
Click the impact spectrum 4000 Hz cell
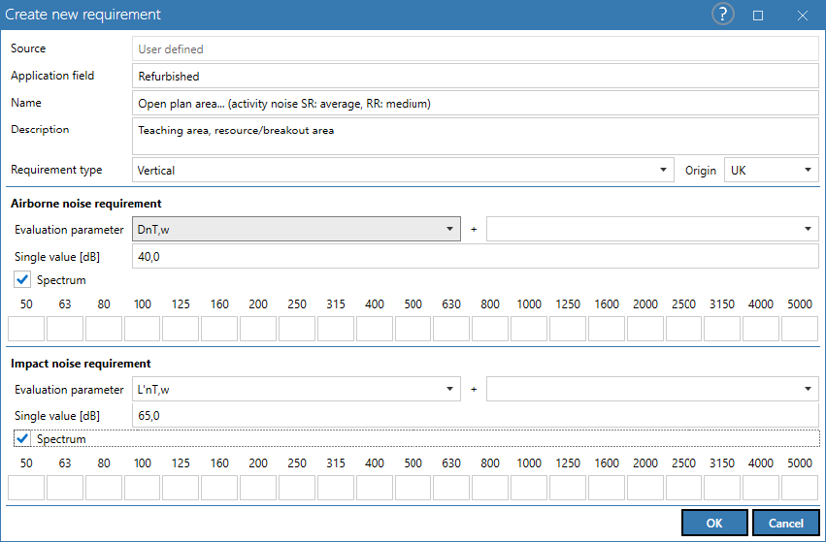pos(761,488)
